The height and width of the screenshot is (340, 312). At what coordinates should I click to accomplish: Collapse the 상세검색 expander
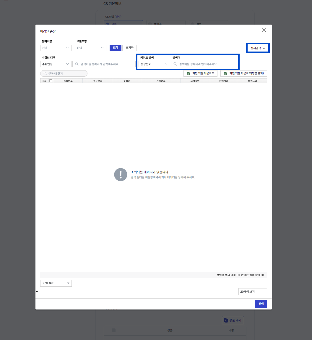258,48
